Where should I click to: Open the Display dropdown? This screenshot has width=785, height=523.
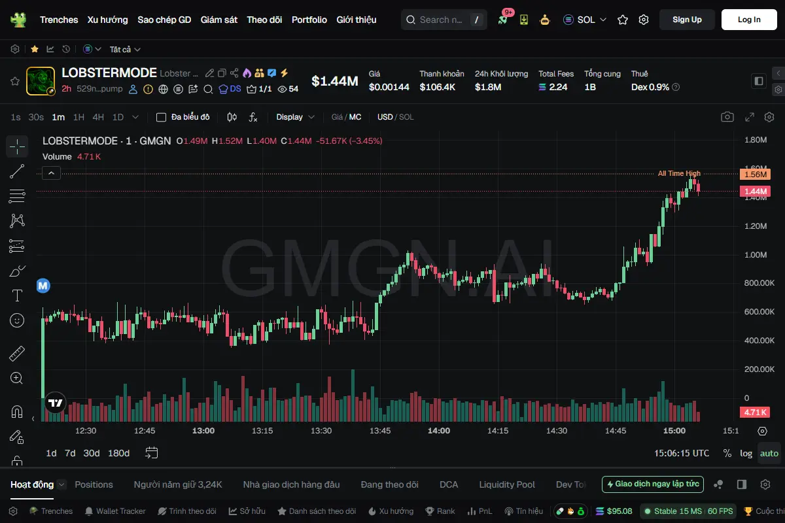pos(295,117)
